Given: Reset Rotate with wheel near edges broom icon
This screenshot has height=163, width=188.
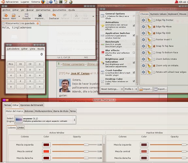Looking at the screenshot, I should (x=149, y=72).
